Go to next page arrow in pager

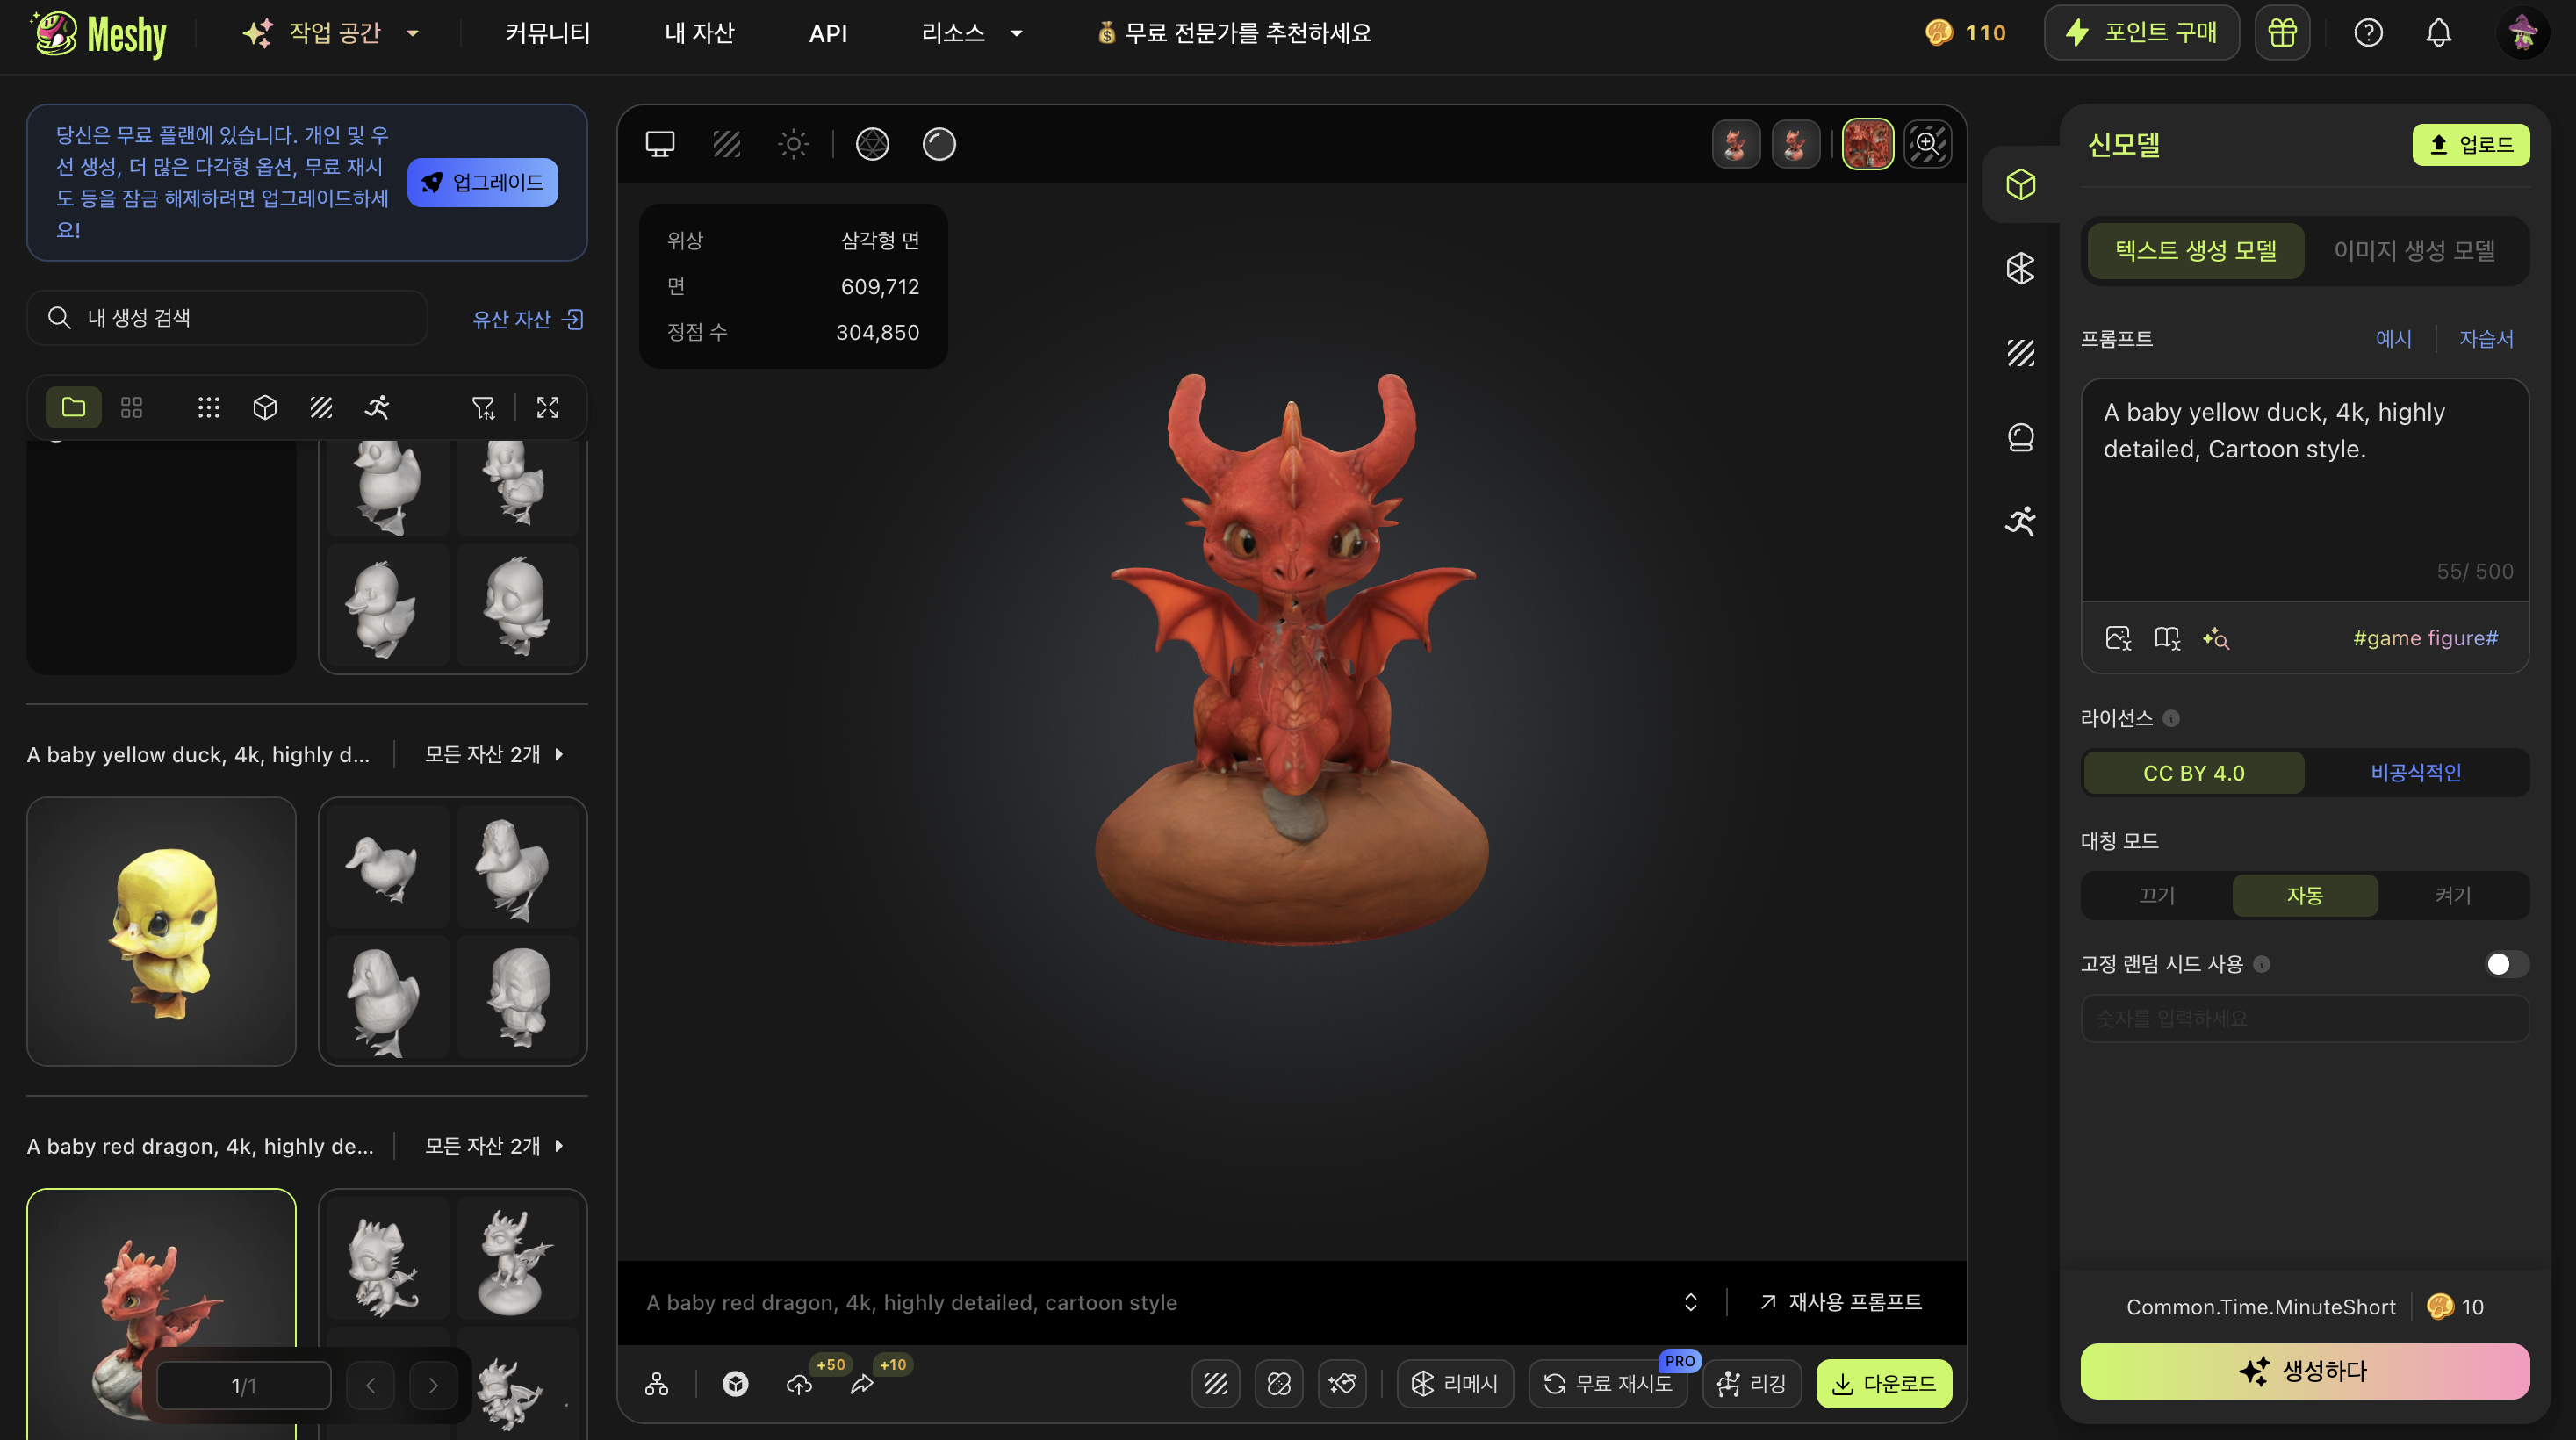pyautogui.click(x=433, y=1385)
